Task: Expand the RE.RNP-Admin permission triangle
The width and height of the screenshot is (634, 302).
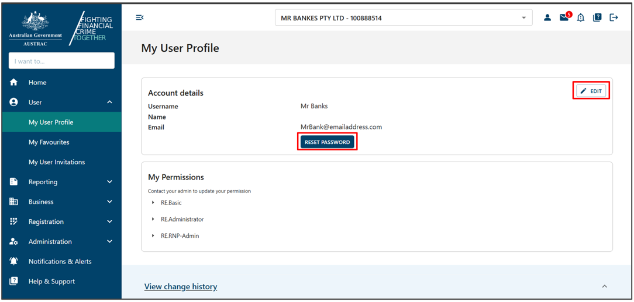Action: pyautogui.click(x=153, y=236)
